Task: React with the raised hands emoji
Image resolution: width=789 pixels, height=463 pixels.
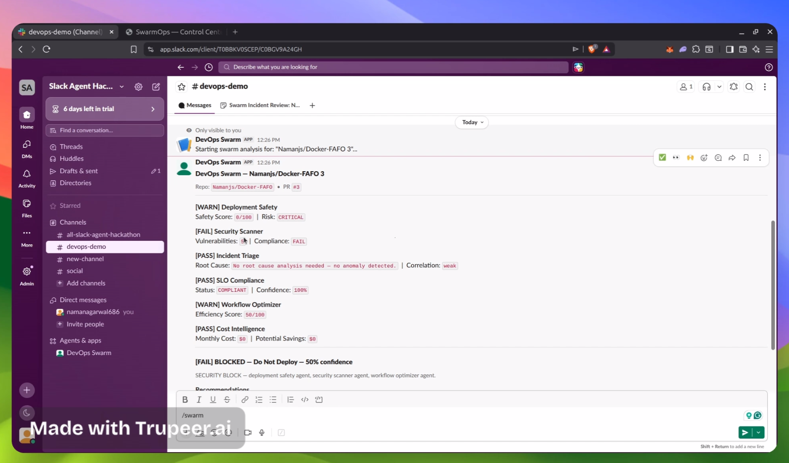Action: pyautogui.click(x=690, y=158)
